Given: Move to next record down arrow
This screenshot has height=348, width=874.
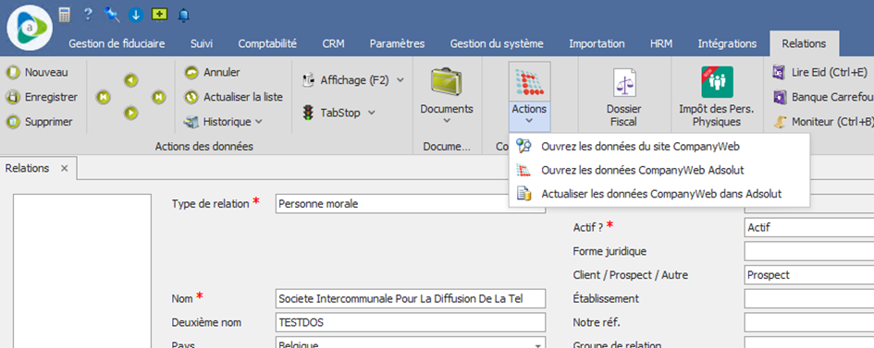Looking at the screenshot, I should (131, 113).
